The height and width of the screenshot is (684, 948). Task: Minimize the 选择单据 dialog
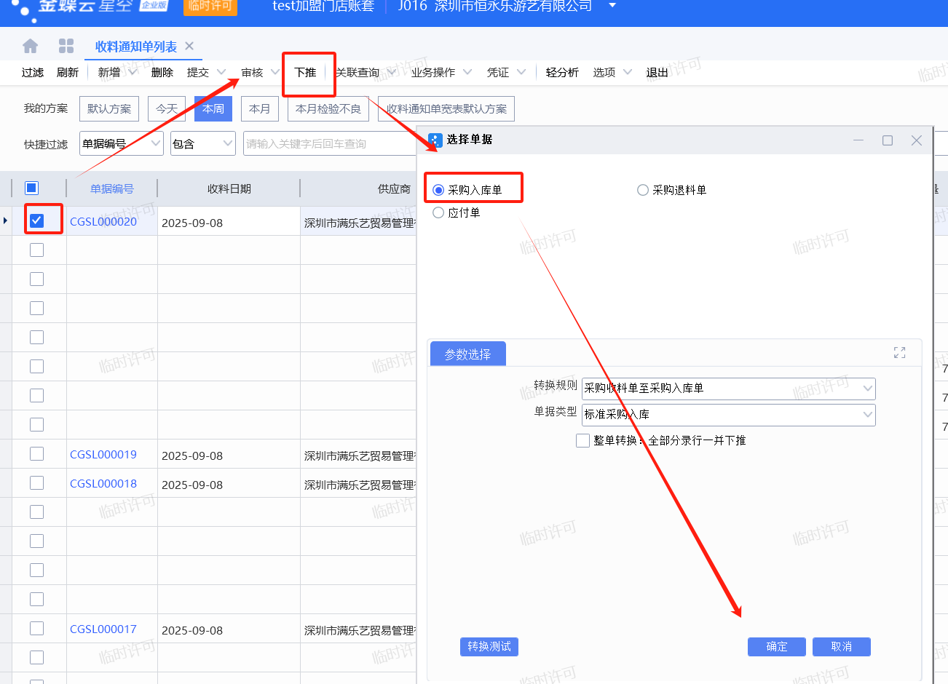(x=858, y=140)
